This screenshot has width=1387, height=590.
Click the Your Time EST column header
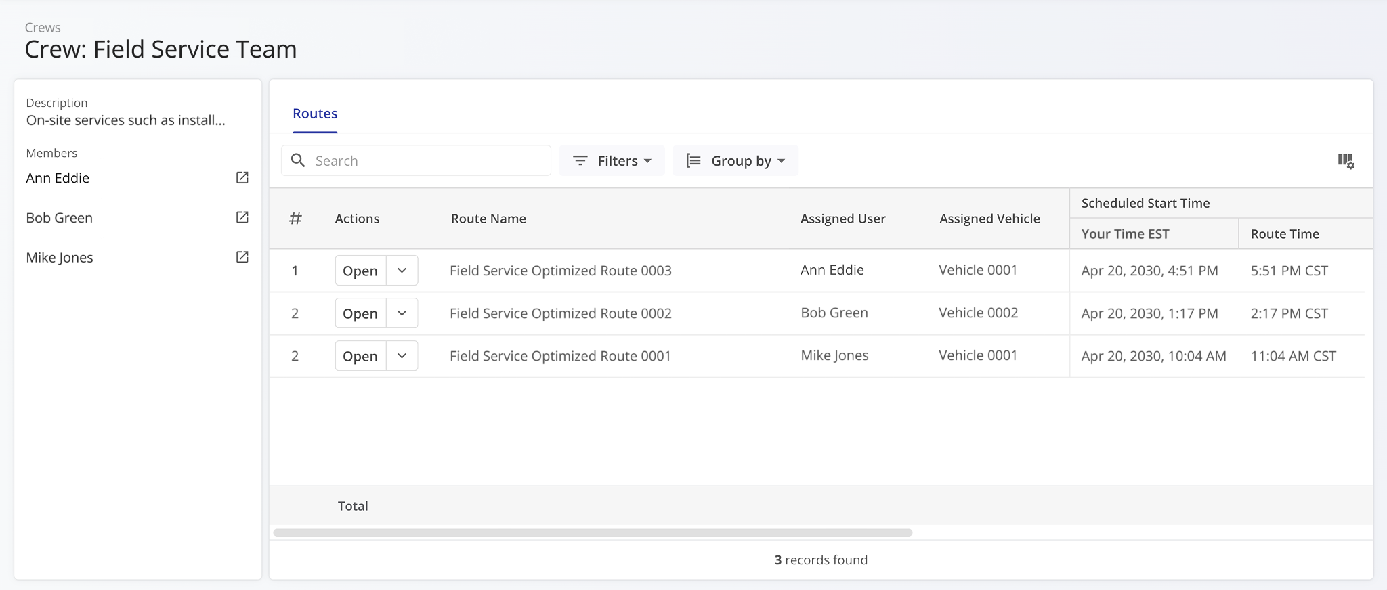(1125, 234)
